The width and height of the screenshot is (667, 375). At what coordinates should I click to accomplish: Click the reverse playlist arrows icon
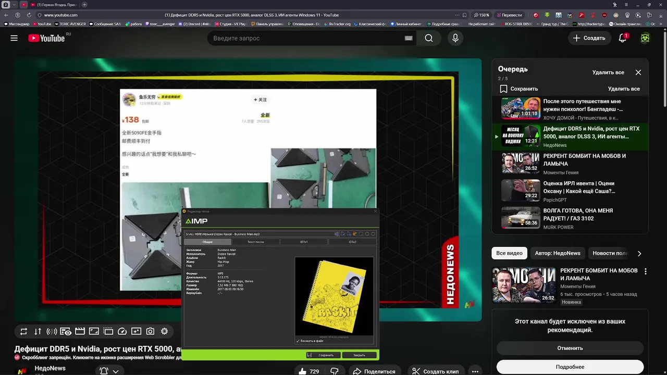38,331
